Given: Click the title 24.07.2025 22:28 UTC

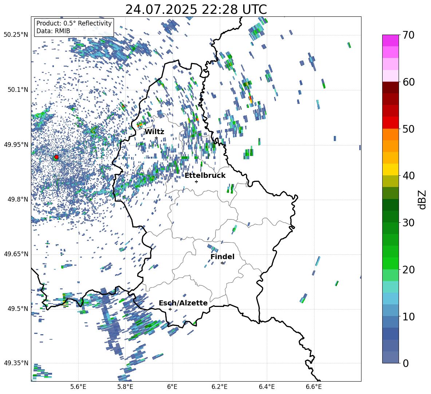Looking at the screenshot, I should click(196, 9).
